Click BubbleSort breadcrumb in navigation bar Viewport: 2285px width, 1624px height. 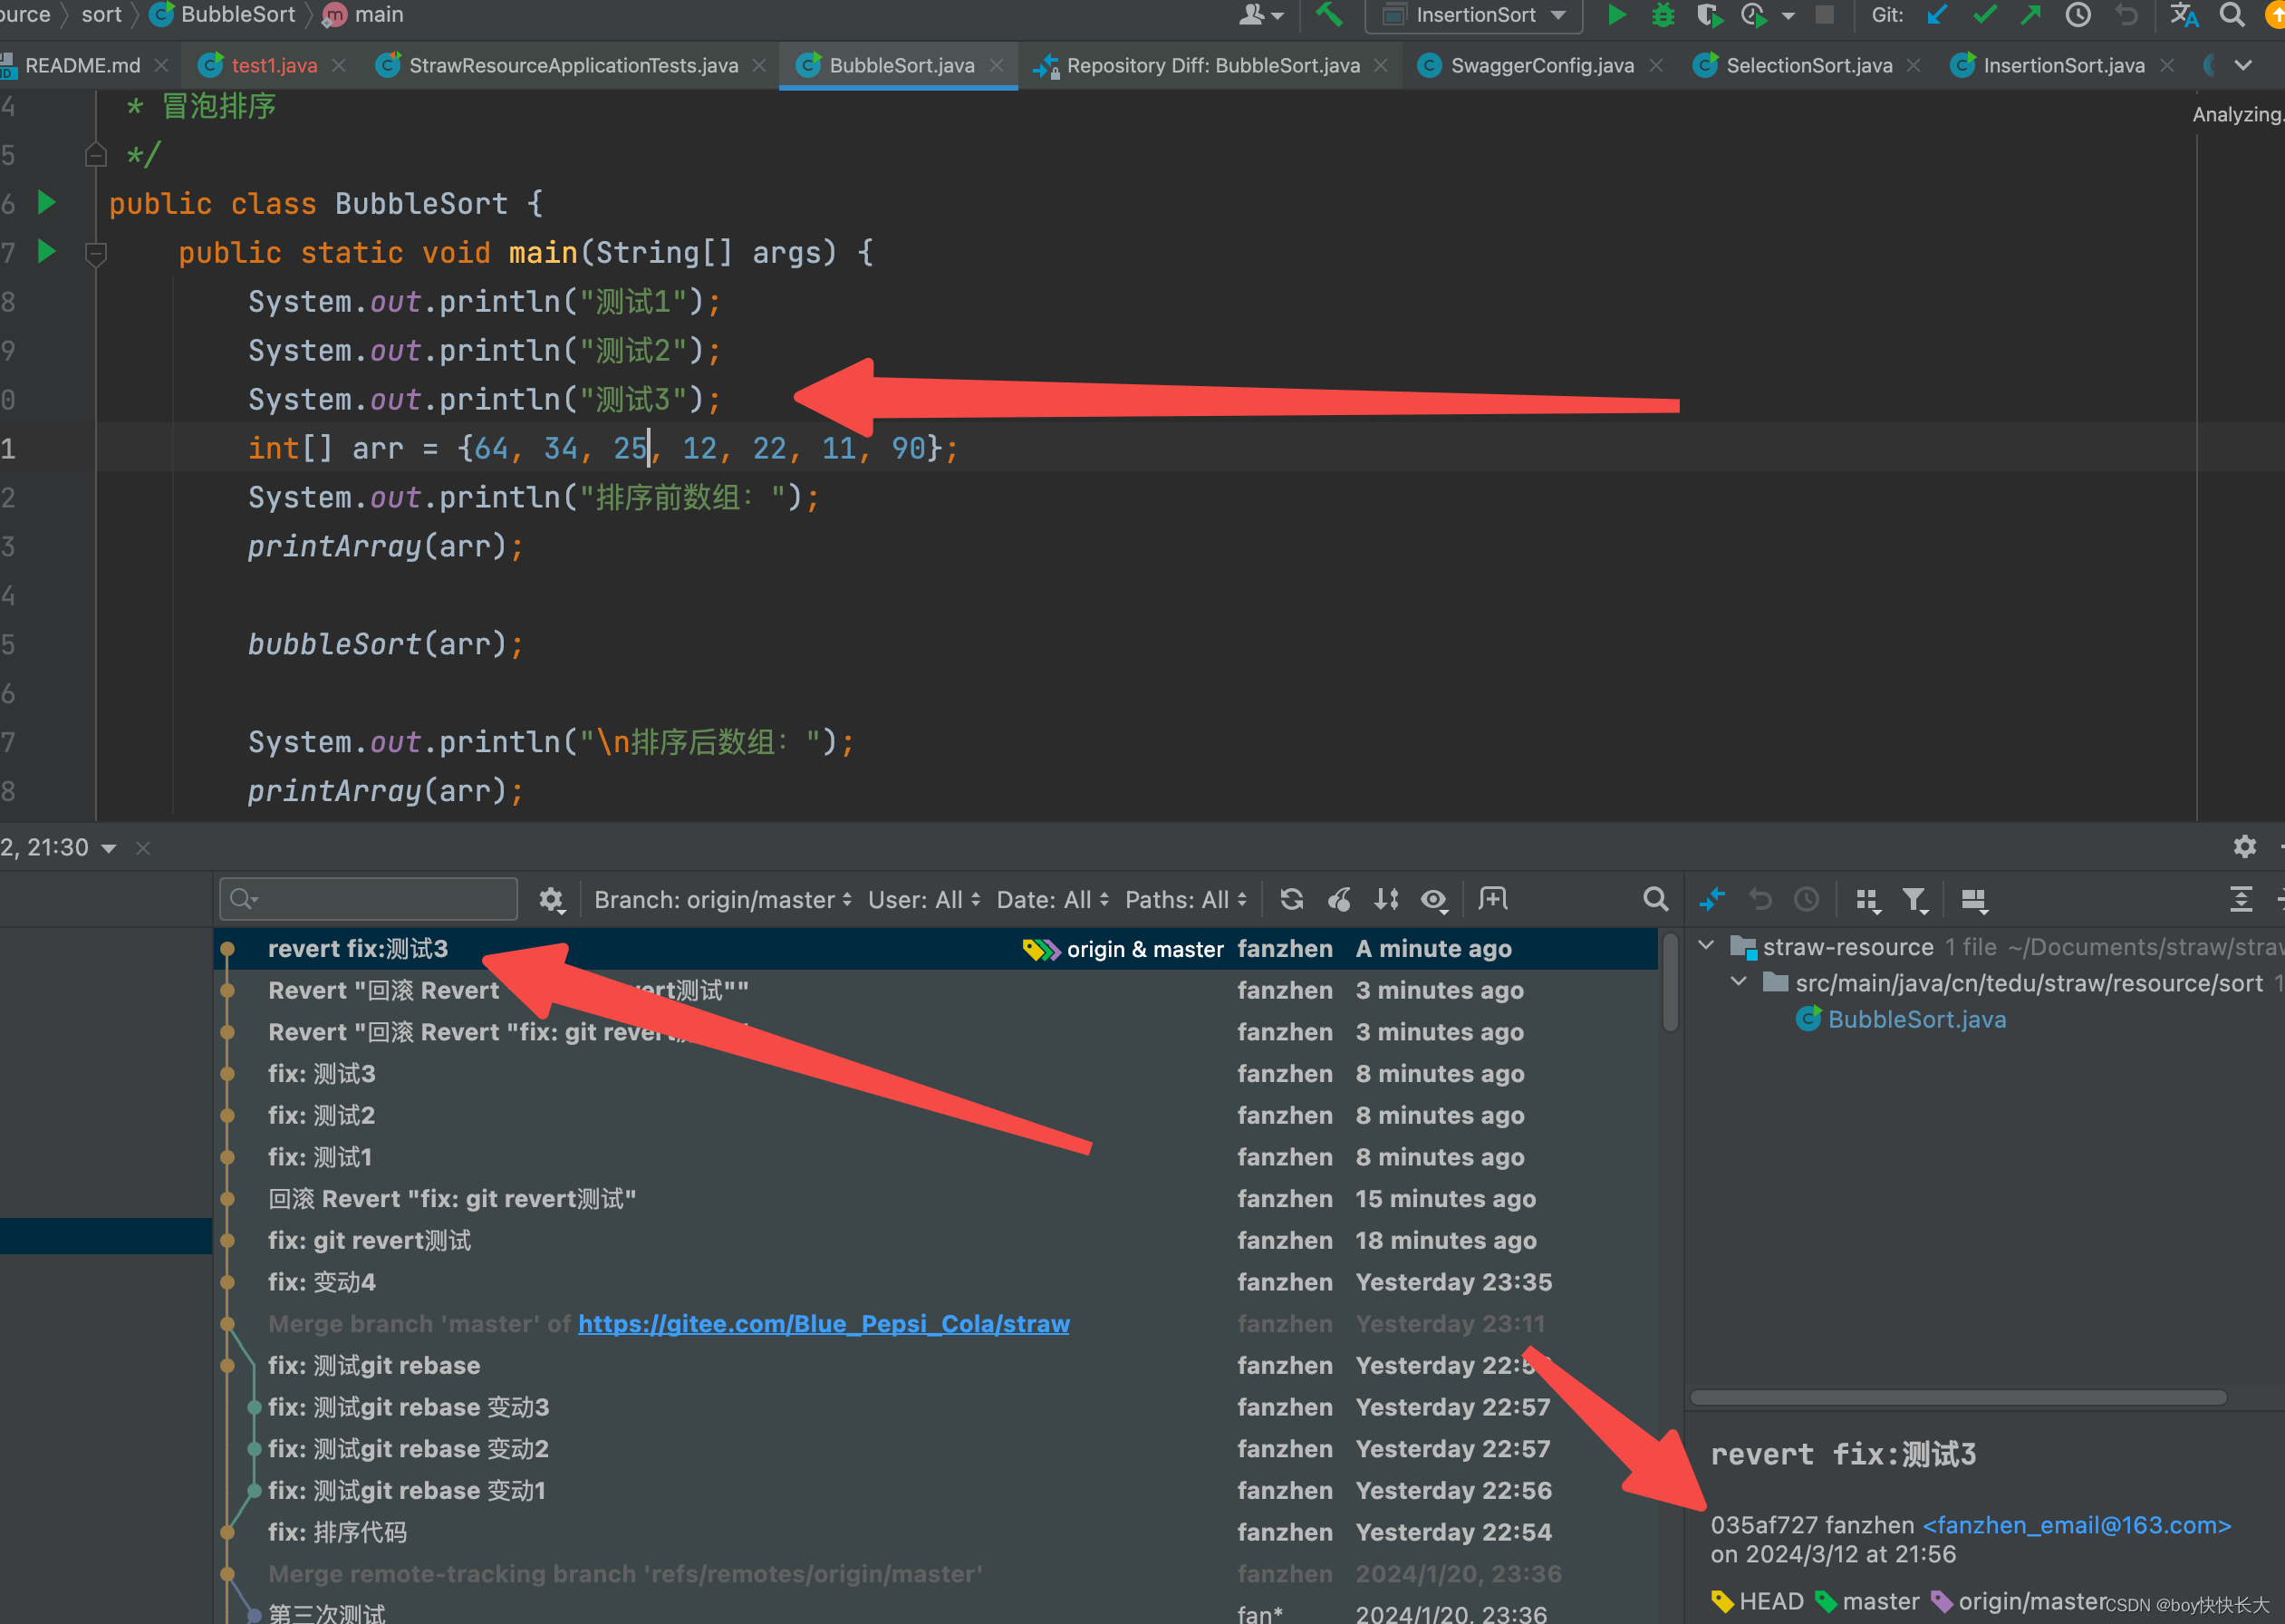238,15
